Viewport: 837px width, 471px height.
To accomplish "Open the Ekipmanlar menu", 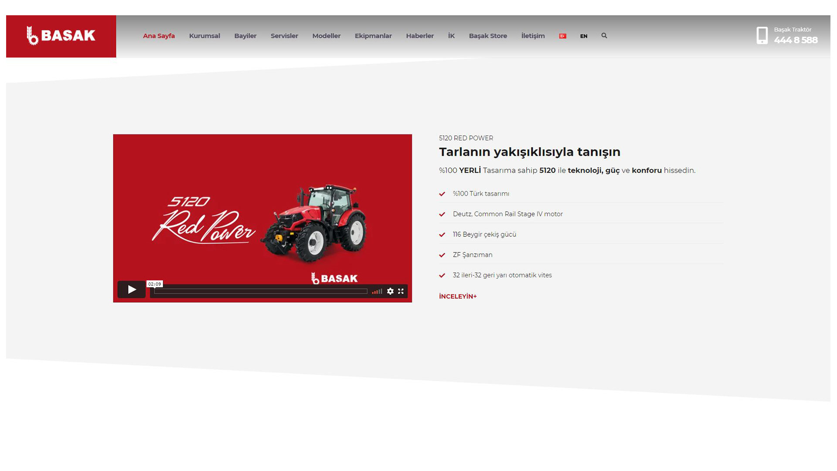I will pos(373,36).
